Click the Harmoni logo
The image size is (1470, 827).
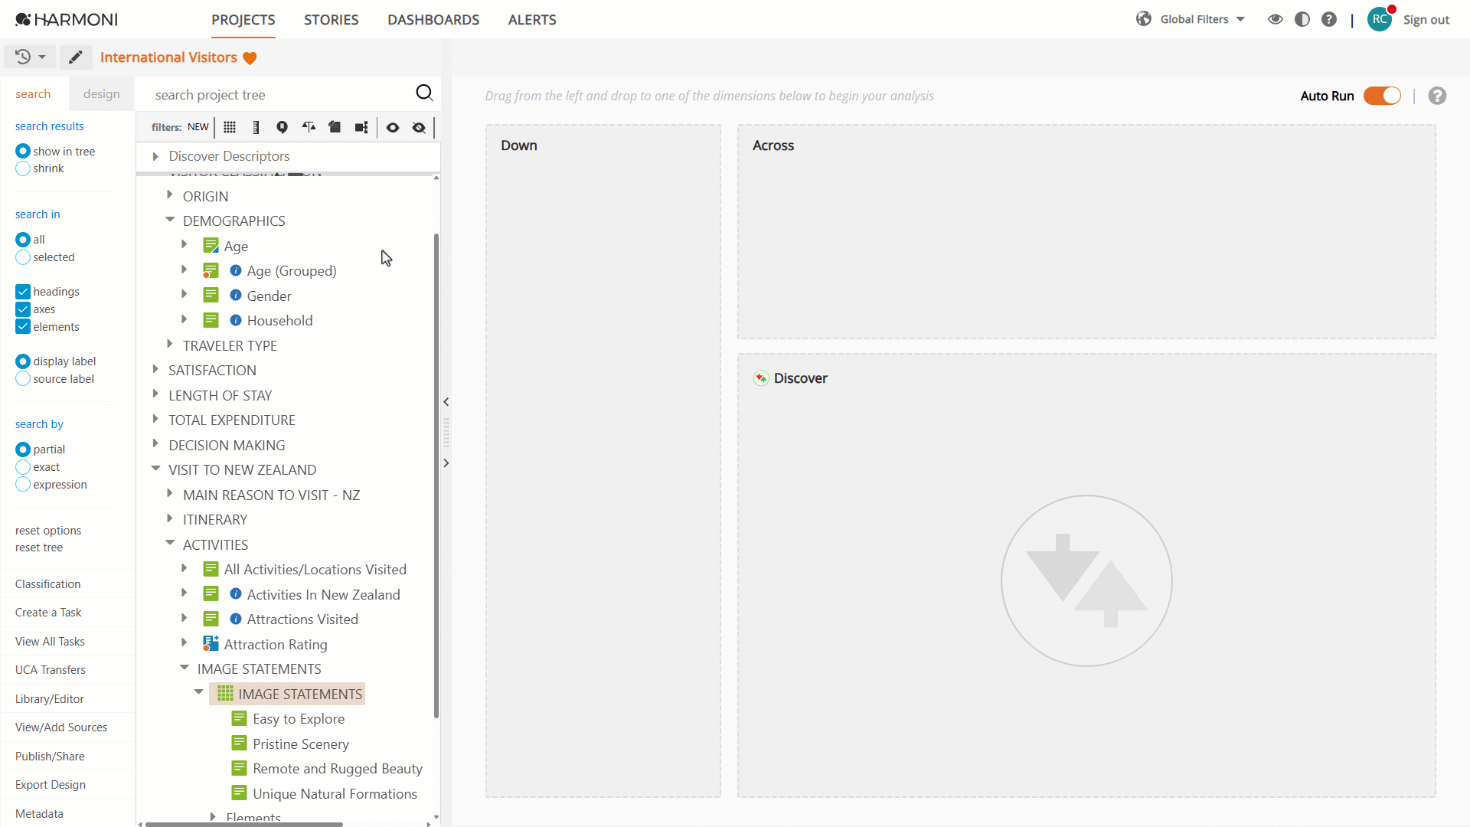[x=66, y=19]
